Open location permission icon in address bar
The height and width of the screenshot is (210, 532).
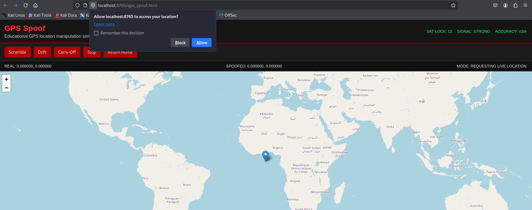(x=93, y=5)
